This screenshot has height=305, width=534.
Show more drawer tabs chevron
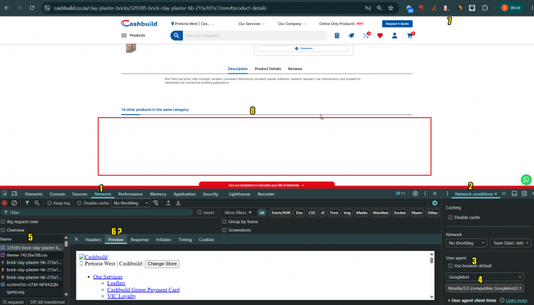(x=503, y=193)
